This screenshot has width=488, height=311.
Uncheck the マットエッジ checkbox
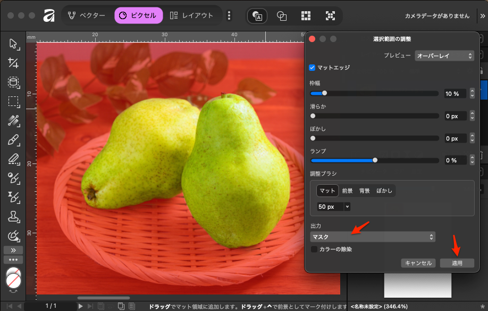(313, 68)
